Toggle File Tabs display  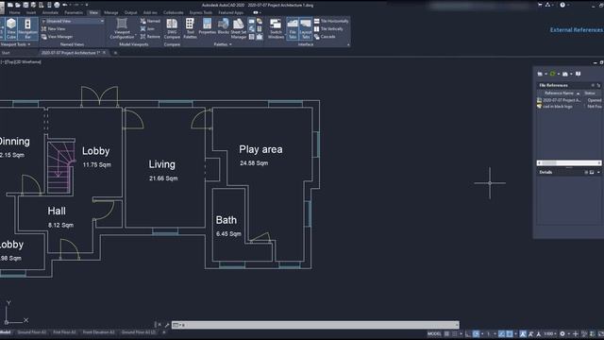(293, 28)
